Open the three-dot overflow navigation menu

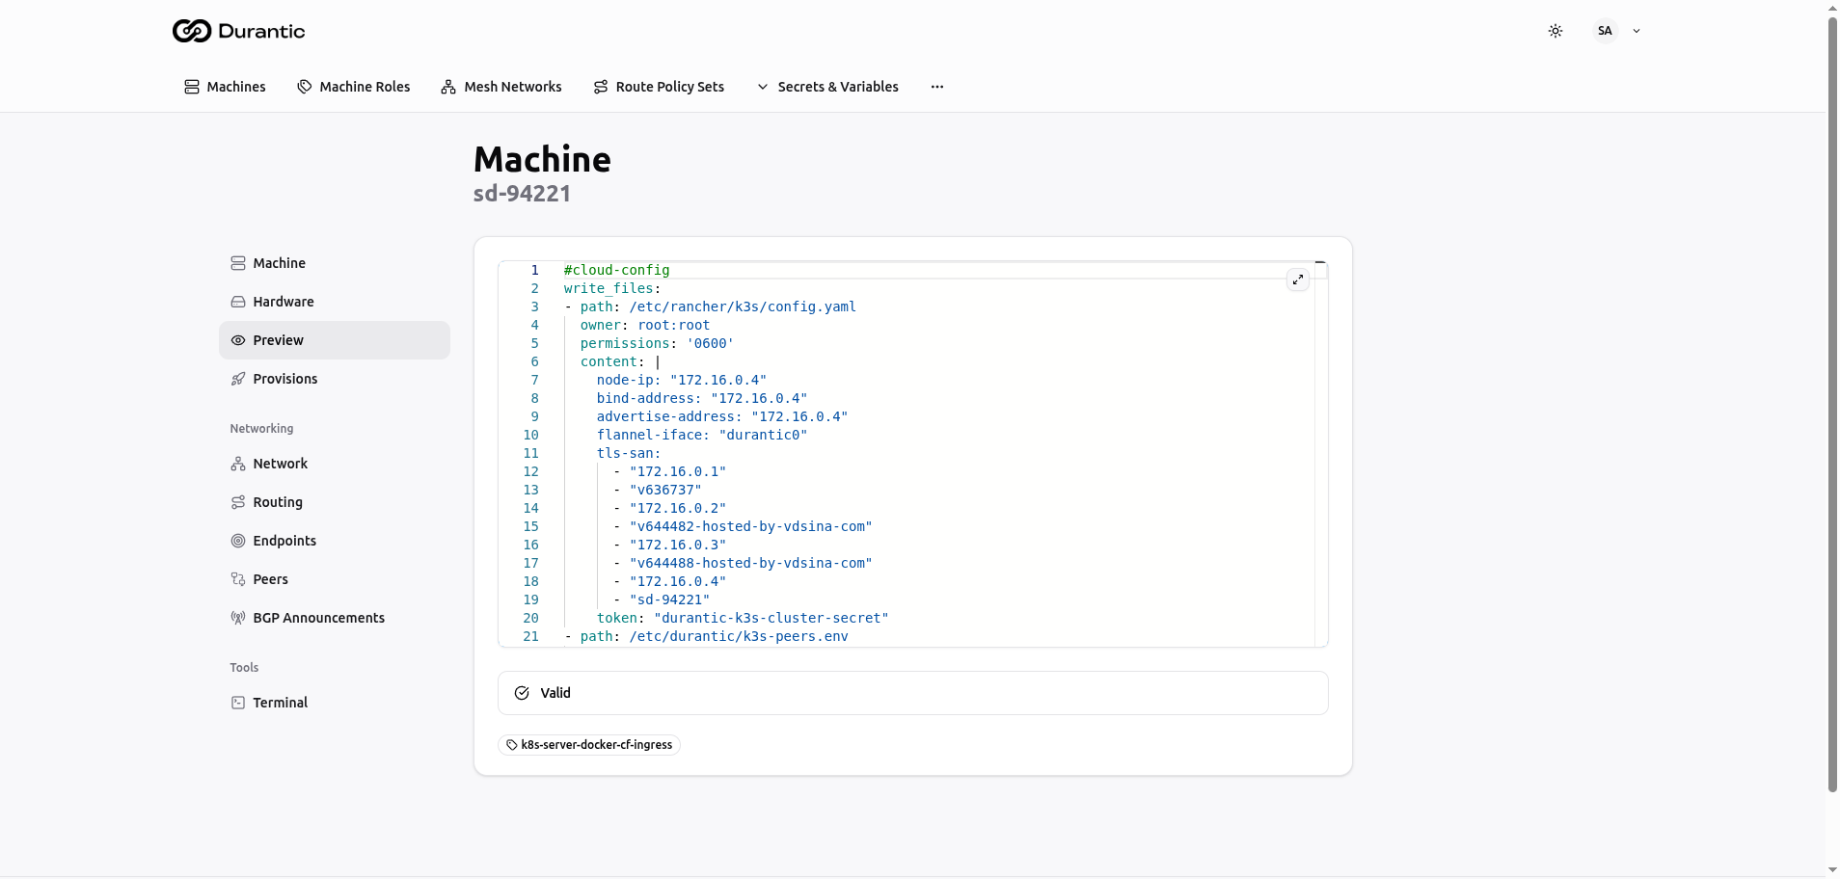point(936,87)
